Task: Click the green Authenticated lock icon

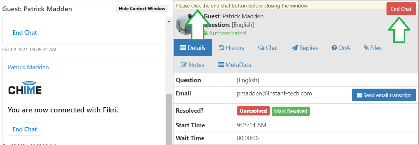Action: (x=206, y=33)
